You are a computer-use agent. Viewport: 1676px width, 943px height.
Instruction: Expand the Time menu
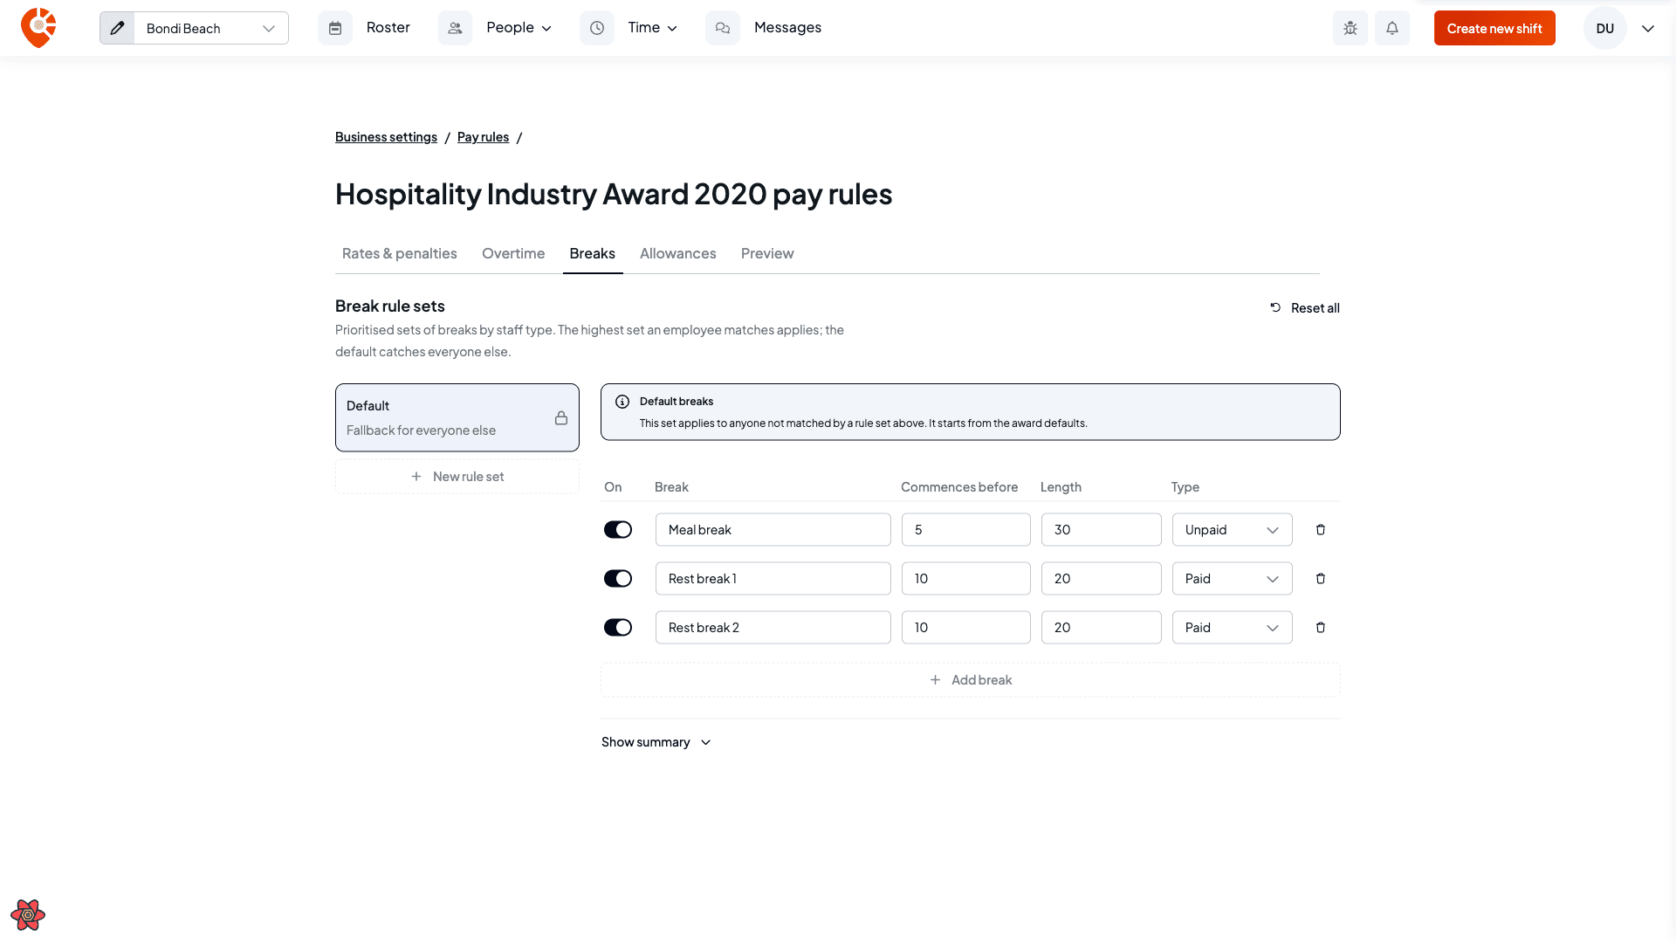tap(652, 28)
